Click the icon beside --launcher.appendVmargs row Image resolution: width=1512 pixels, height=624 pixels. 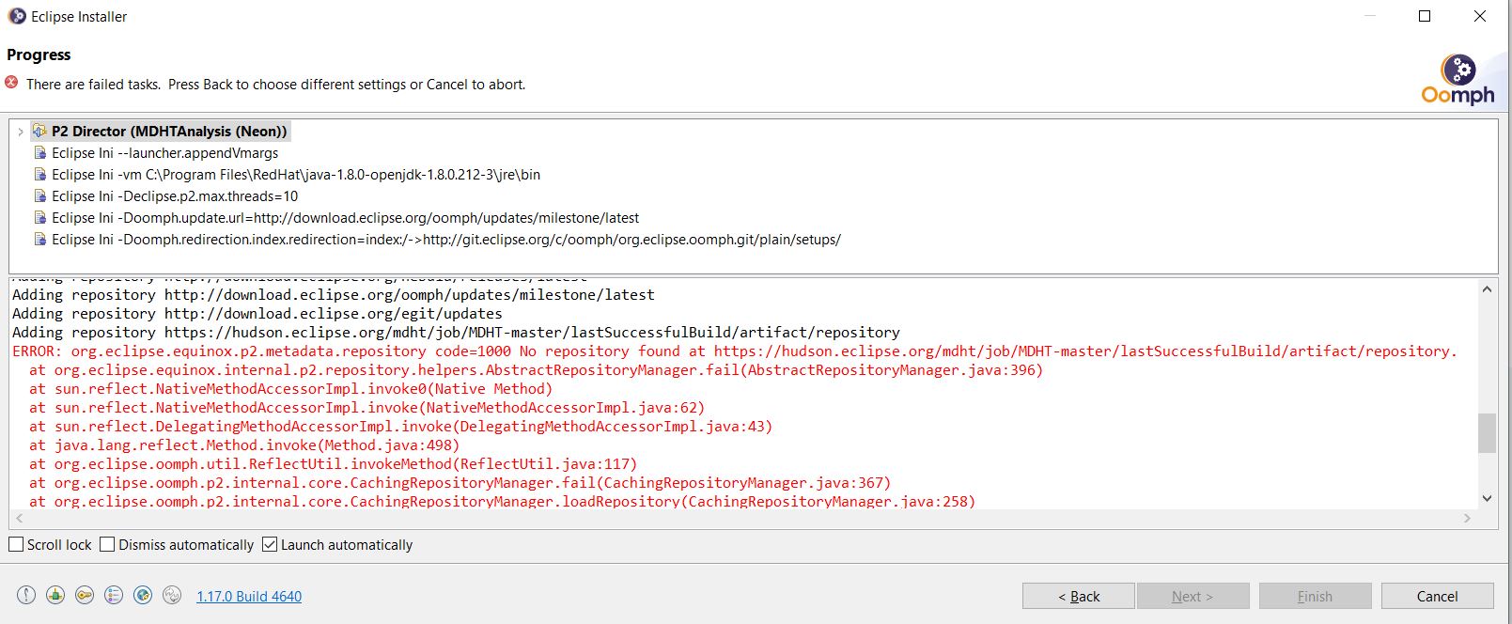point(39,152)
